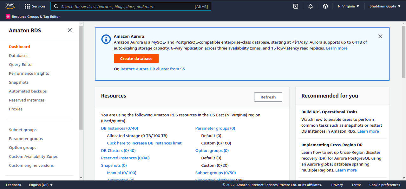Image resolution: width=406 pixels, height=189 pixels.
Task: Open Snapshots in the sidebar
Action: (x=19, y=82)
